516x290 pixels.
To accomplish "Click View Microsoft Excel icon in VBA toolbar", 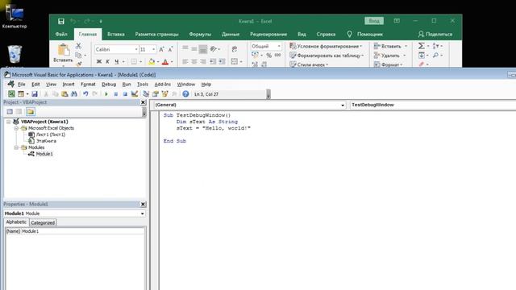I will [11, 94].
